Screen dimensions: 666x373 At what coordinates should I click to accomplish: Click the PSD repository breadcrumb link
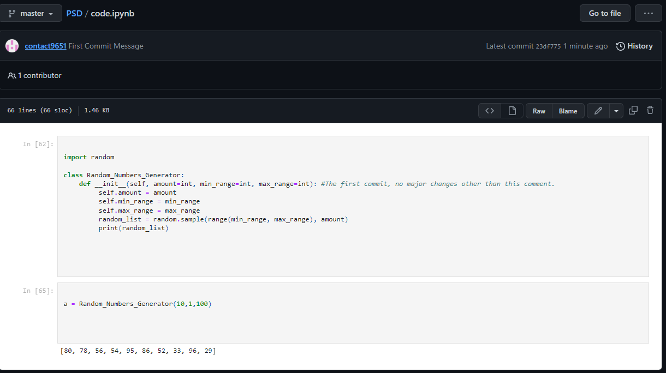click(74, 13)
